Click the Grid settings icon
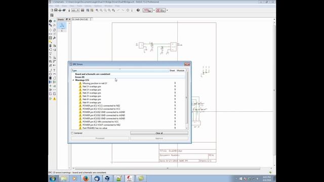This screenshot has height=182, width=324. click(52, 15)
